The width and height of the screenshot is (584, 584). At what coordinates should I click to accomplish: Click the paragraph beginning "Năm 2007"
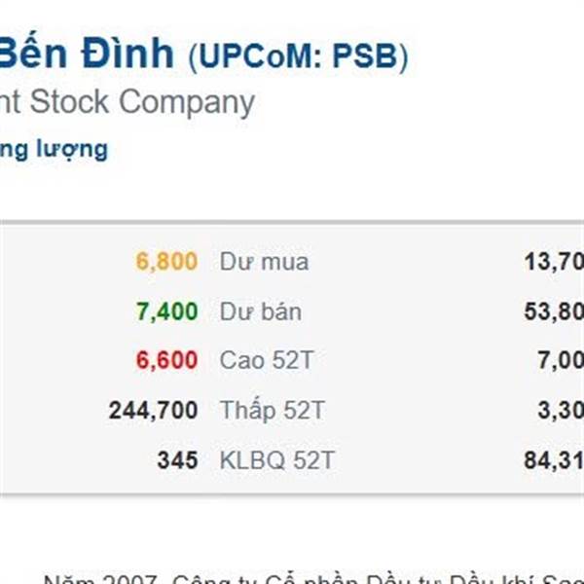click(x=311, y=575)
